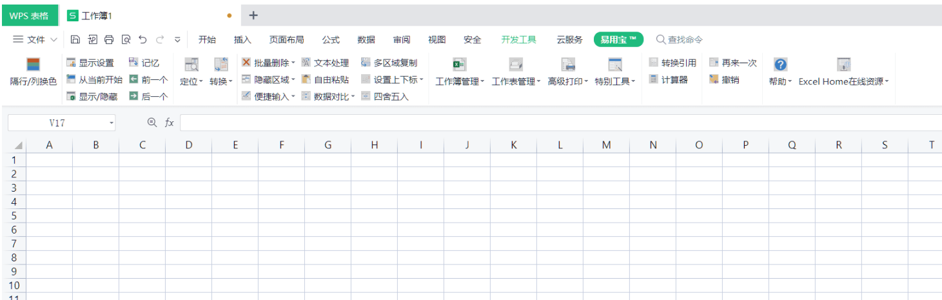Open 工作簿管理 workbook management
The image size is (942, 300).
tap(459, 72)
